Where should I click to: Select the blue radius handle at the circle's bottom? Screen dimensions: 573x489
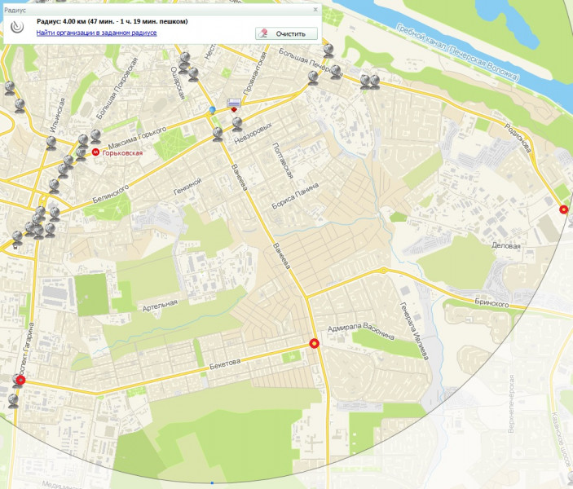(x=212, y=482)
